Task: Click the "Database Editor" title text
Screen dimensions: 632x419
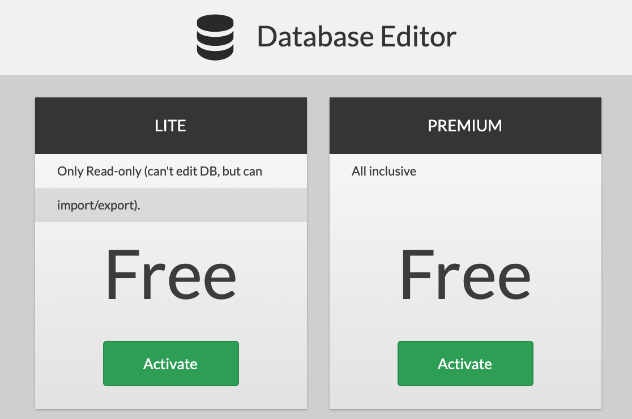Action: (356, 37)
